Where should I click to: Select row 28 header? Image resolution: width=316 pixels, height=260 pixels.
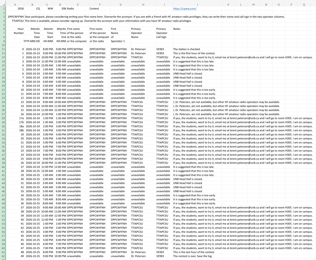3,118
